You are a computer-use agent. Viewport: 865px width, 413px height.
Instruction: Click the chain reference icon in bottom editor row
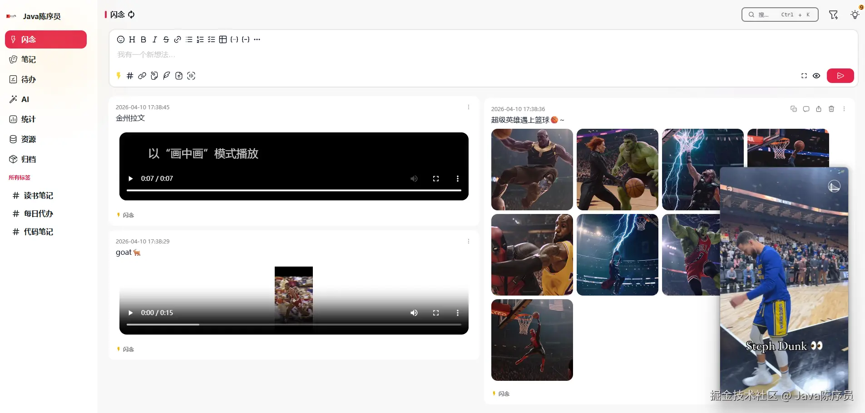pyautogui.click(x=142, y=76)
